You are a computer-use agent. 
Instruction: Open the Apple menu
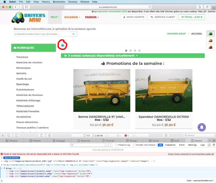click(5, 2)
